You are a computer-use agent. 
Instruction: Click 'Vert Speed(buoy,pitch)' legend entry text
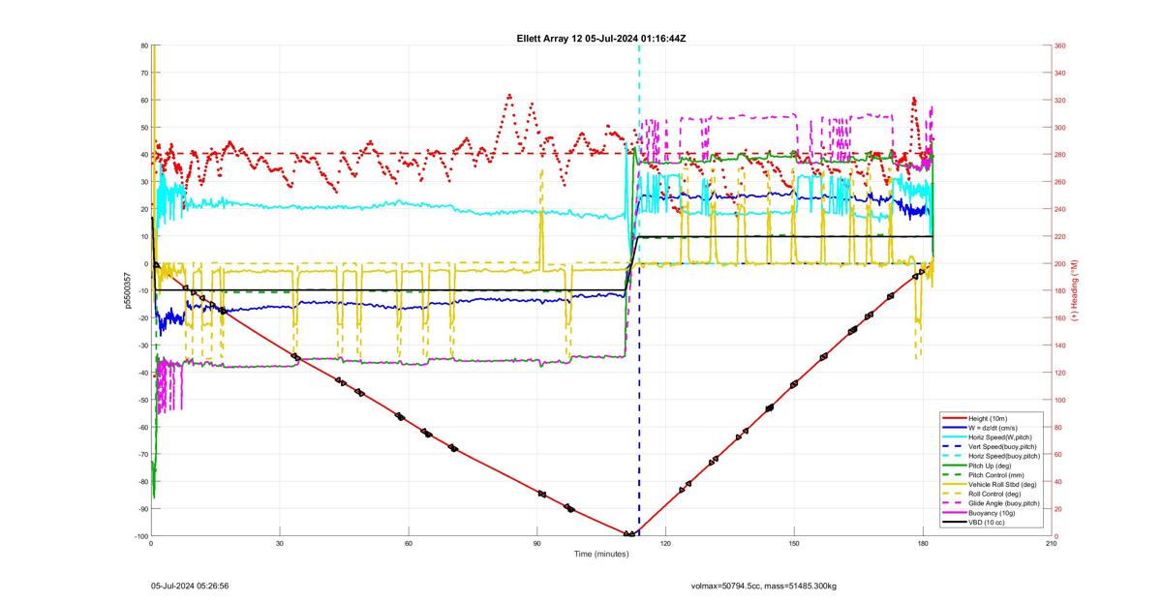[1002, 446]
